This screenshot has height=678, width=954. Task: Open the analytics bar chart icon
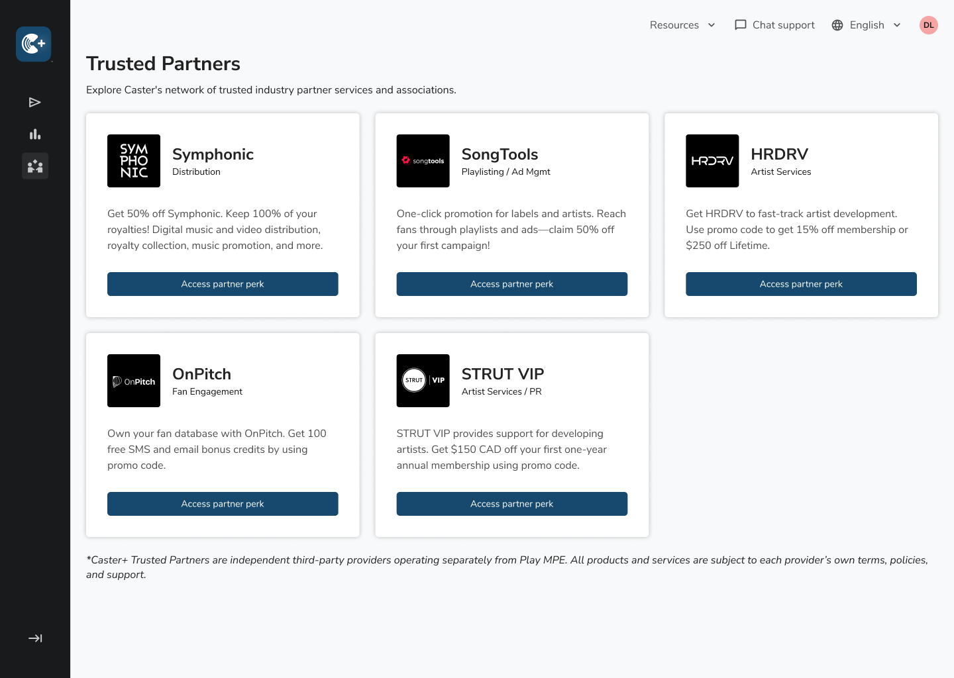point(35,134)
